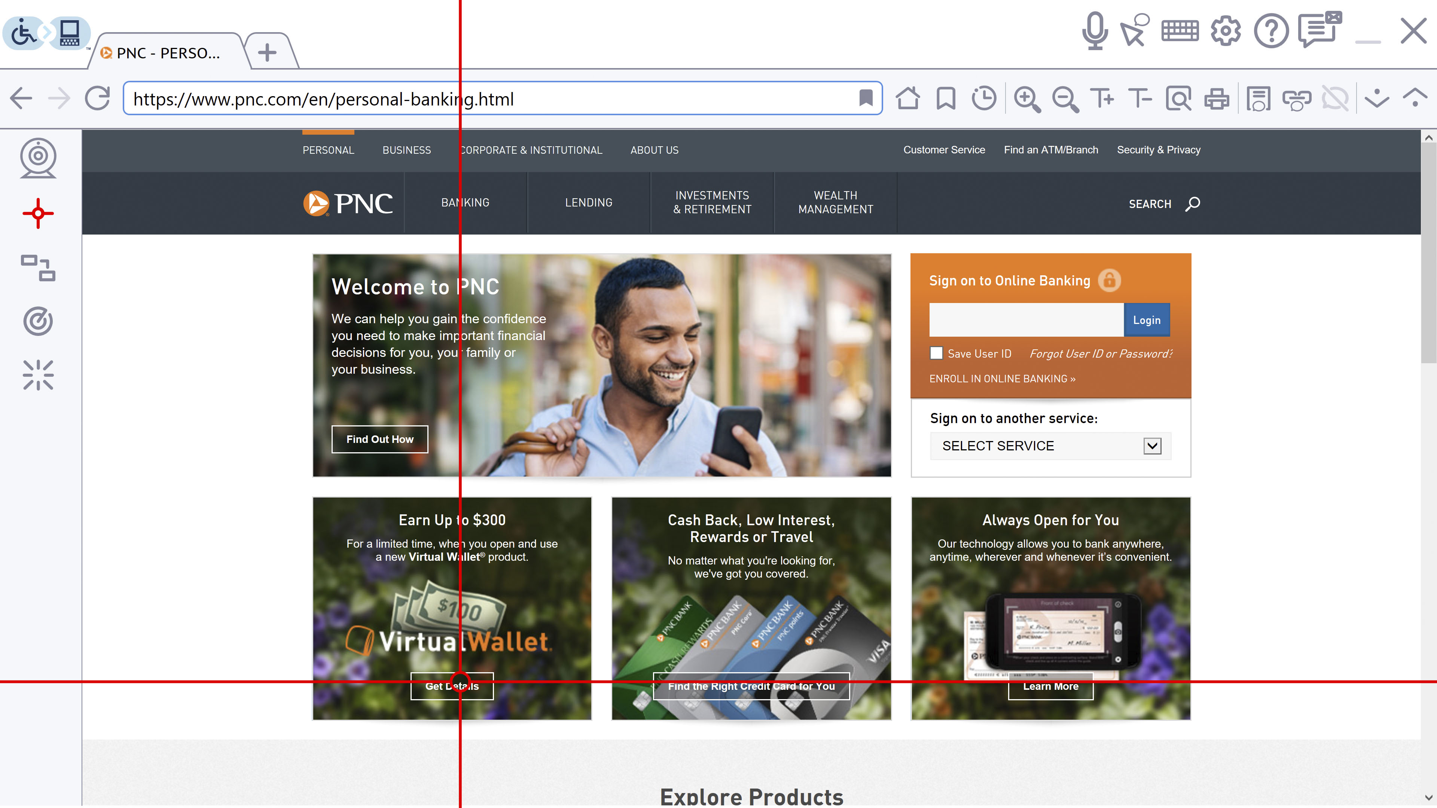Click the scroll down chevron toolbar icon
Viewport: 1437px width, 808px height.
1377,98
